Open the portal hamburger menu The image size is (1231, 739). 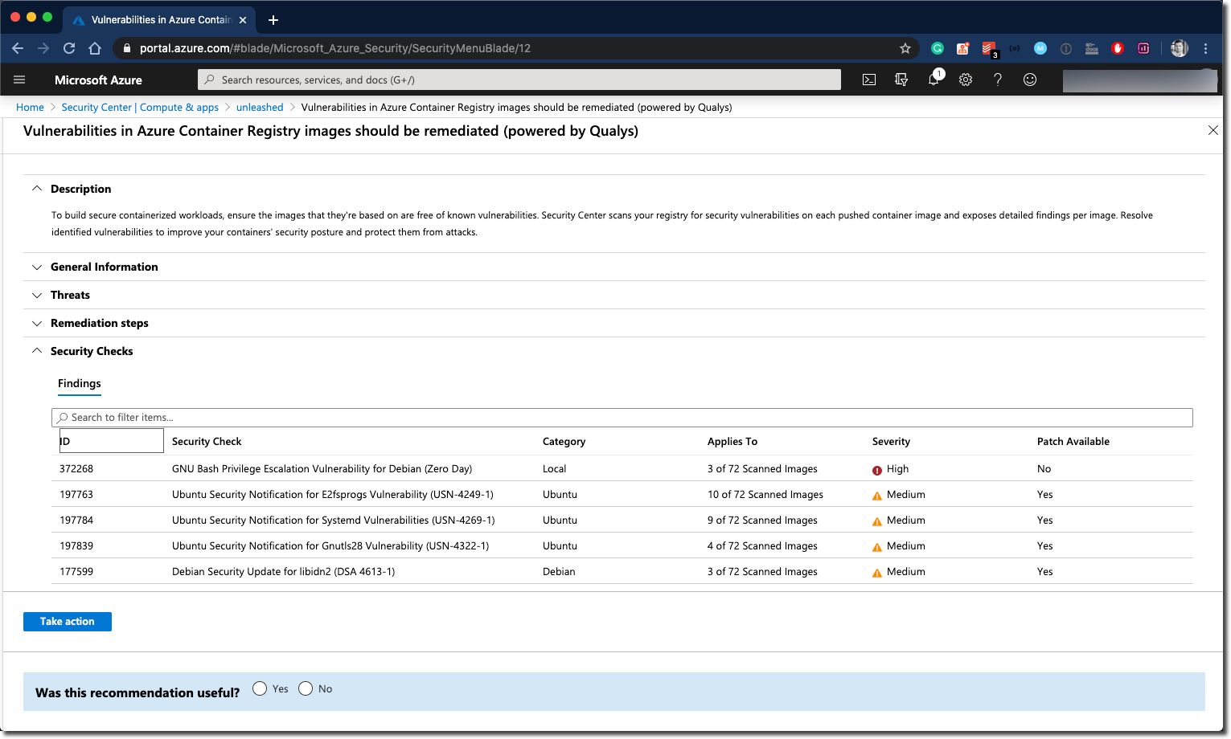19,80
